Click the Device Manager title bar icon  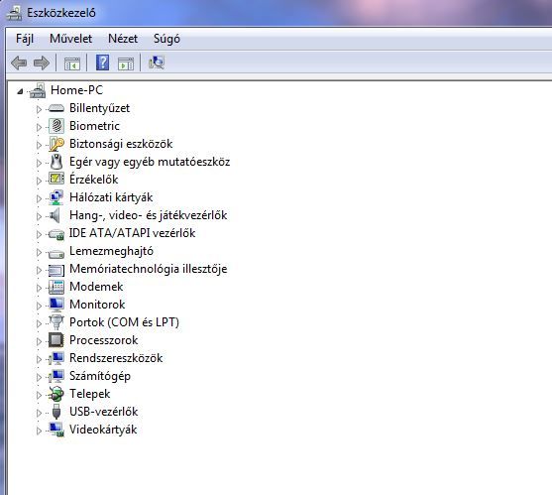pos(14,13)
